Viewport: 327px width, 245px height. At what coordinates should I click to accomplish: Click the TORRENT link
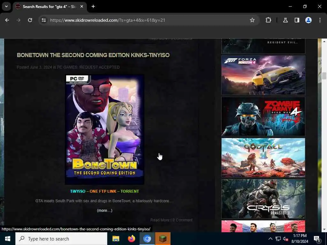click(130, 191)
